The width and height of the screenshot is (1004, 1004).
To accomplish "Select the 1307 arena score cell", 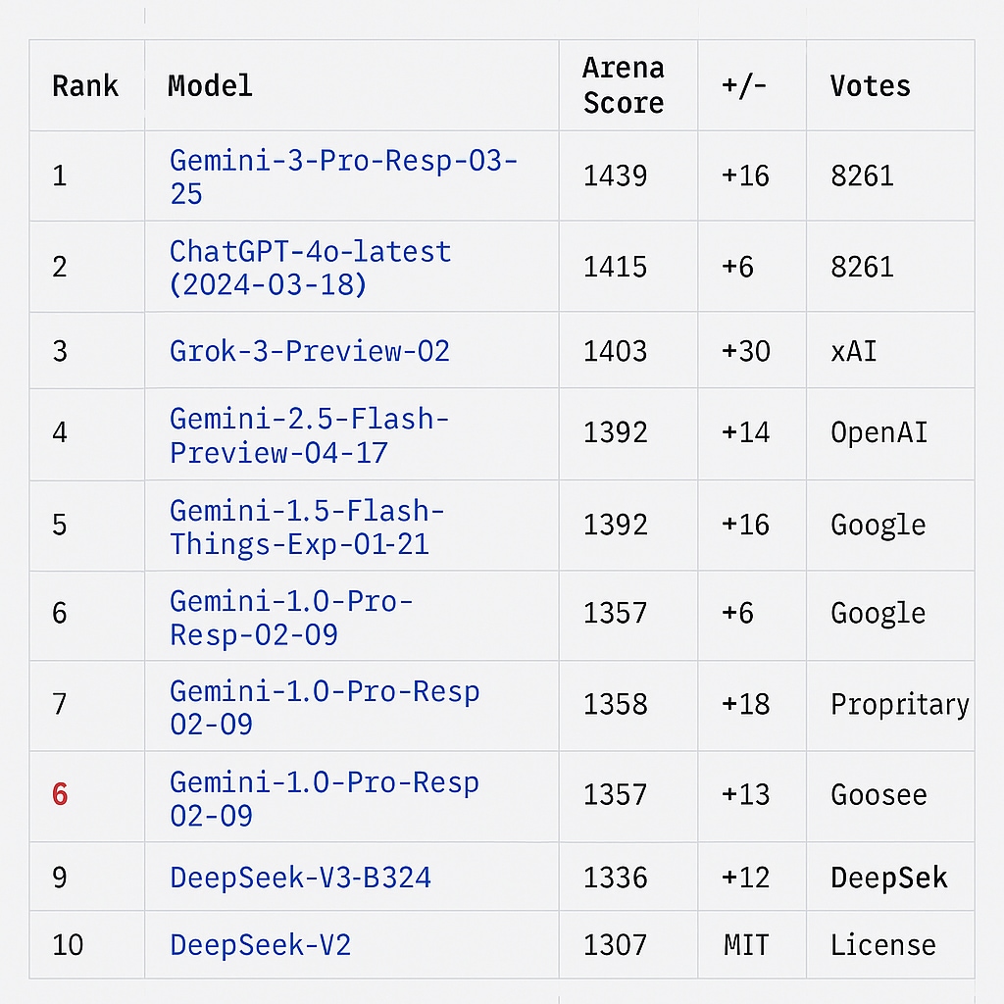I will click(x=615, y=945).
